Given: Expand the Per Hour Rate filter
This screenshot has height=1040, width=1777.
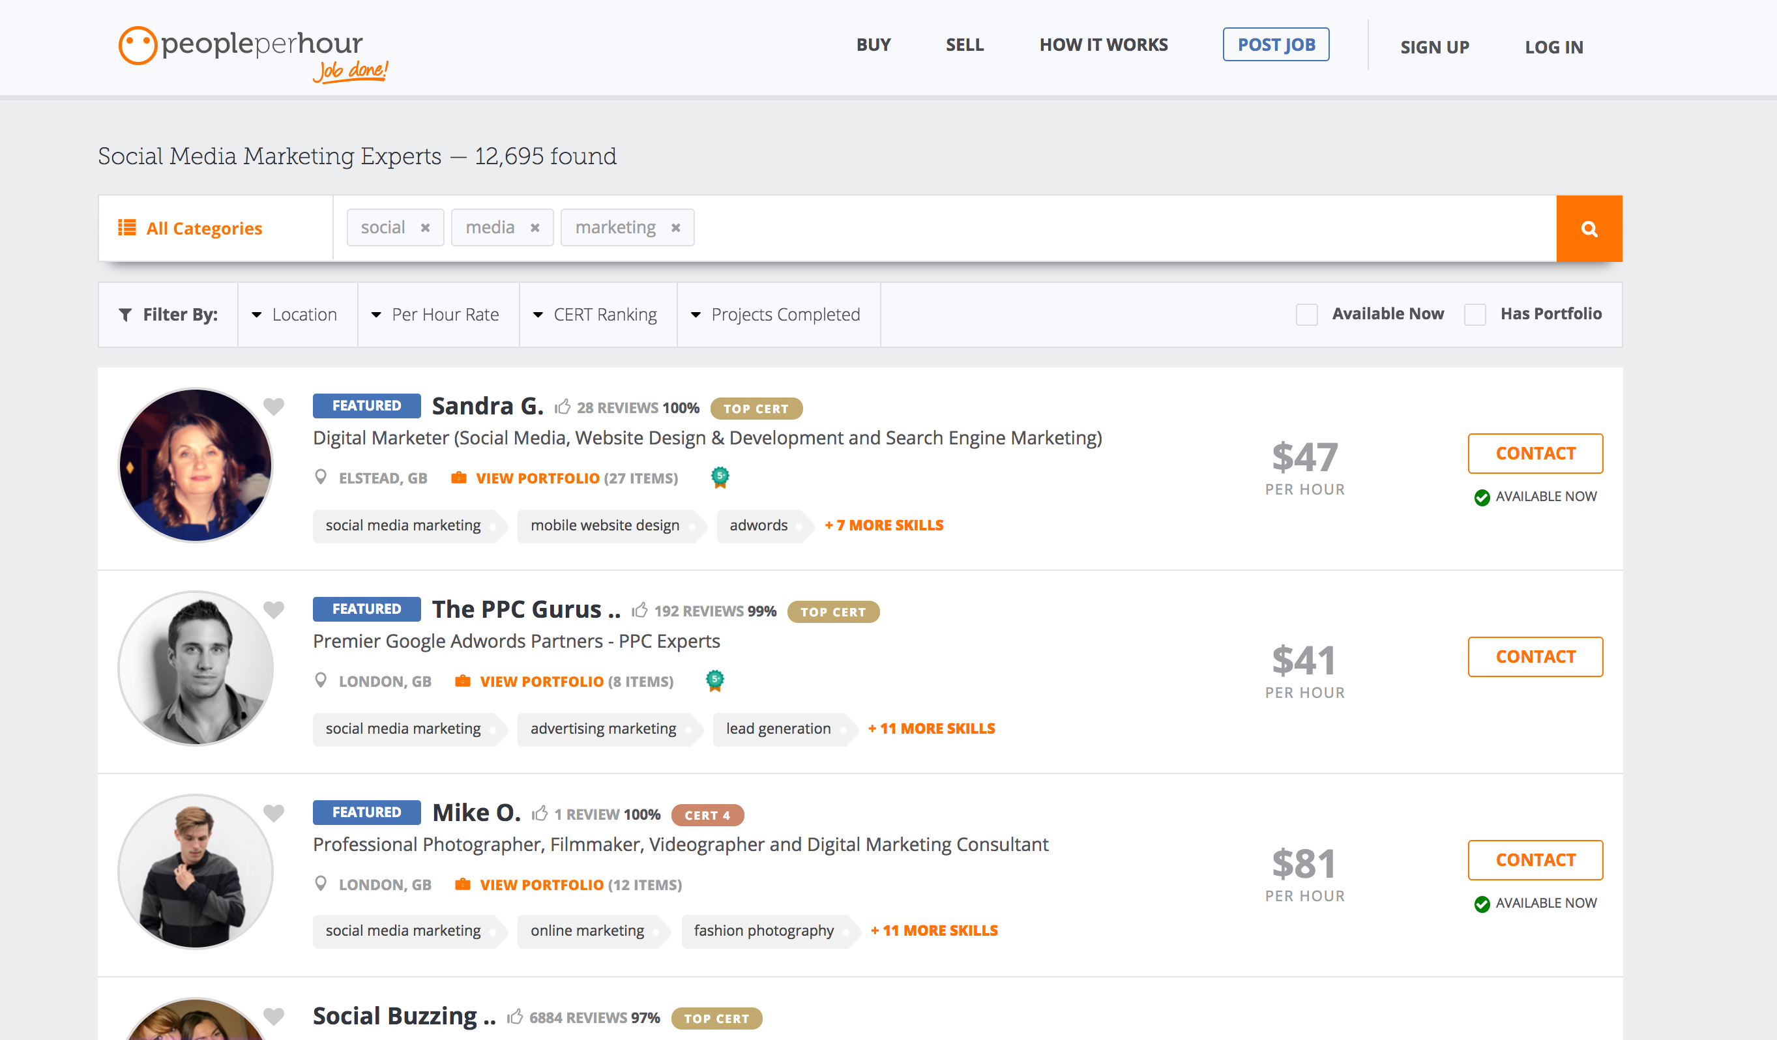Looking at the screenshot, I should pyautogui.click(x=438, y=315).
